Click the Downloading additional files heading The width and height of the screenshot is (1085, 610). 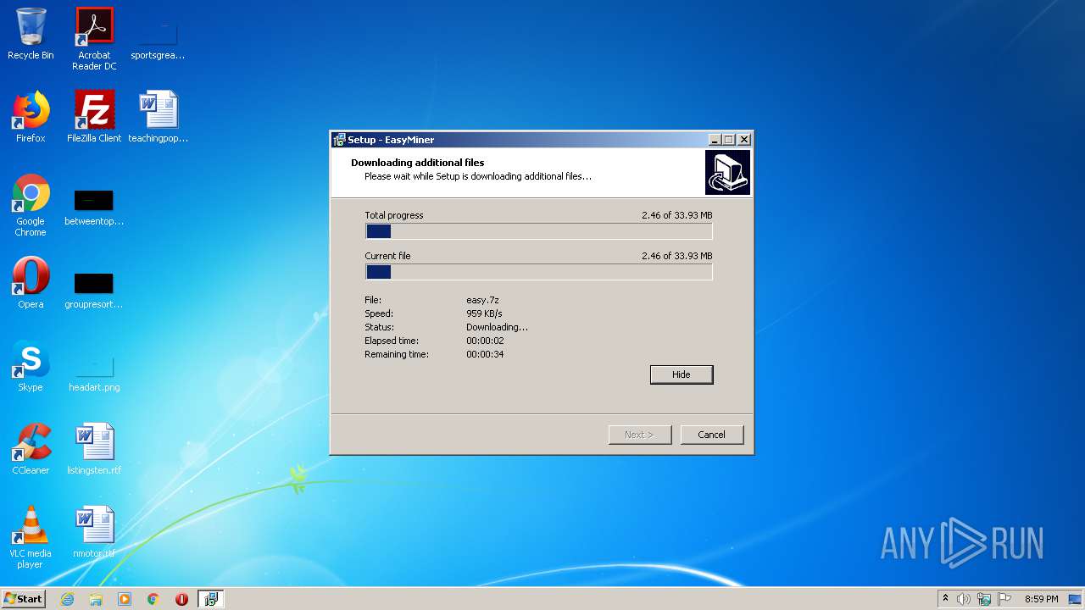coord(418,163)
